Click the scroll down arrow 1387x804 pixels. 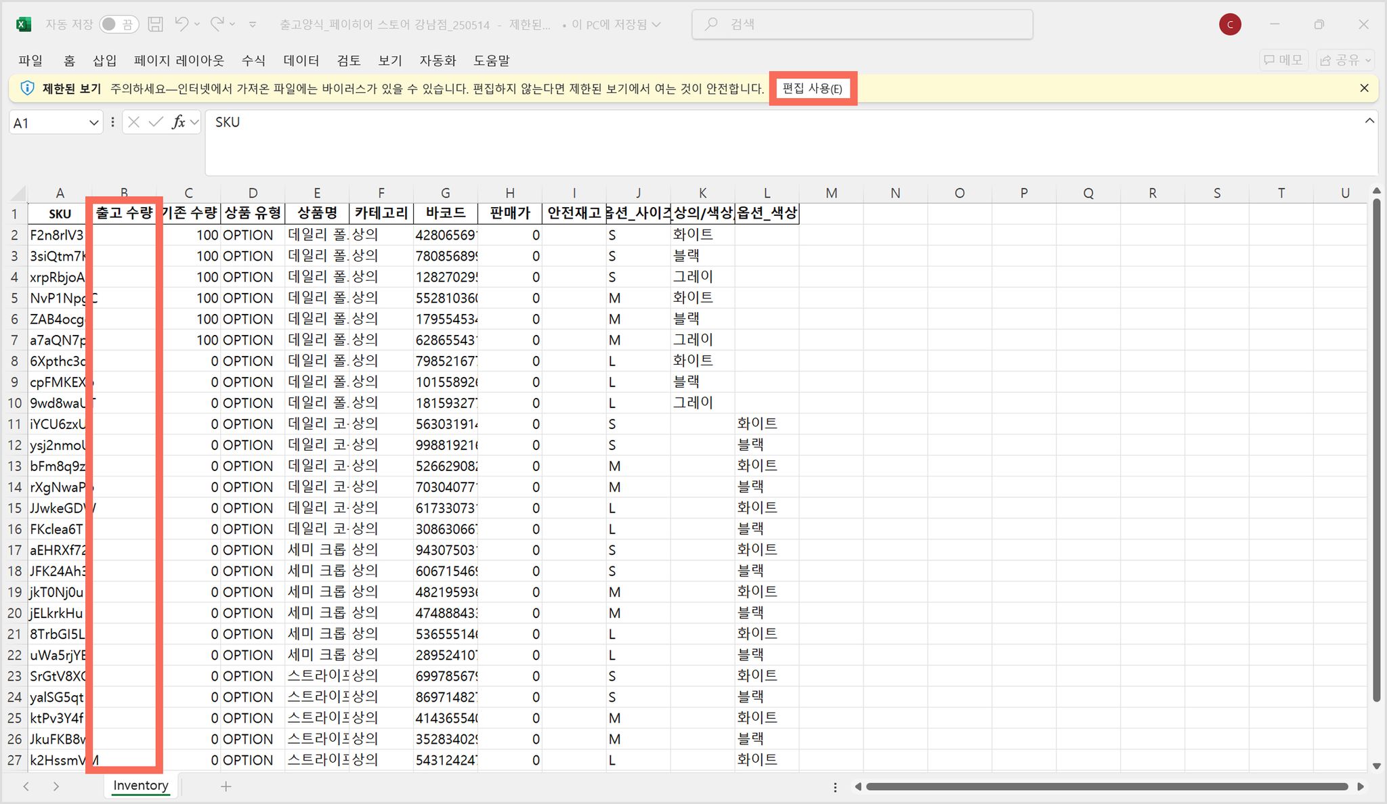1375,767
